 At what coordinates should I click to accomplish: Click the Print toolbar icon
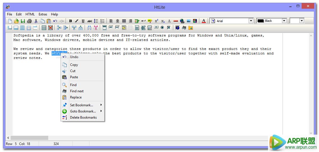click(x=29, y=21)
